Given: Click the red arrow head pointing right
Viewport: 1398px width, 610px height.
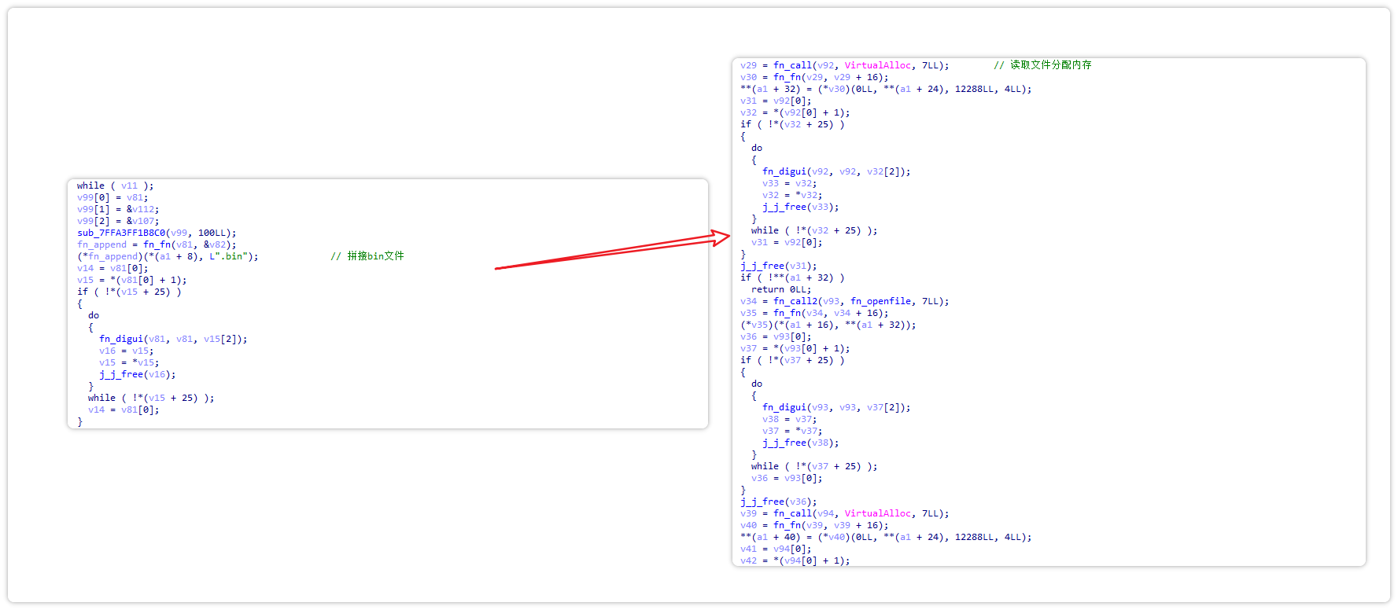Looking at the screenshot, I should (x=720, y=237).
